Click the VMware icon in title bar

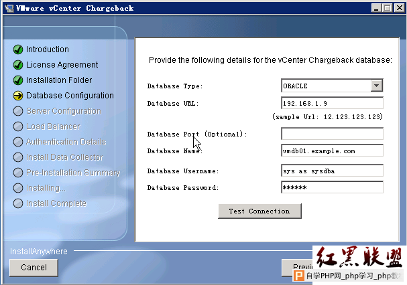[x=9, y=8]
